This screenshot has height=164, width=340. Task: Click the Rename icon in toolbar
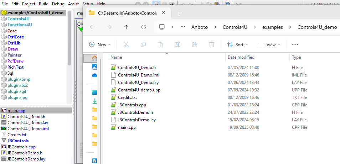click(177, 44)
